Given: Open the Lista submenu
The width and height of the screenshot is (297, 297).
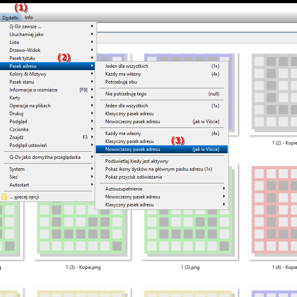Looking at the screenshot, I should tap(48, 42).
